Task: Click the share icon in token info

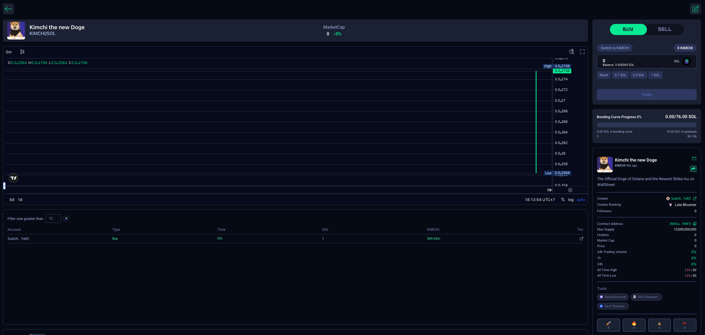Action: (693, 169)
